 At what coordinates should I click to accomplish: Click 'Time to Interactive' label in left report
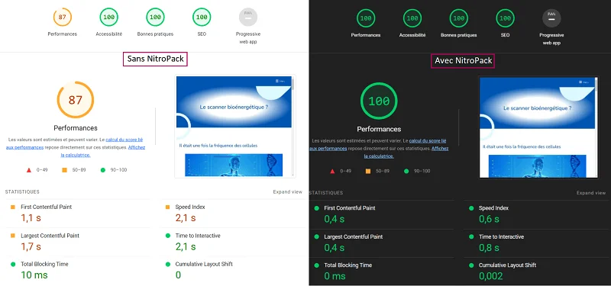198,236
